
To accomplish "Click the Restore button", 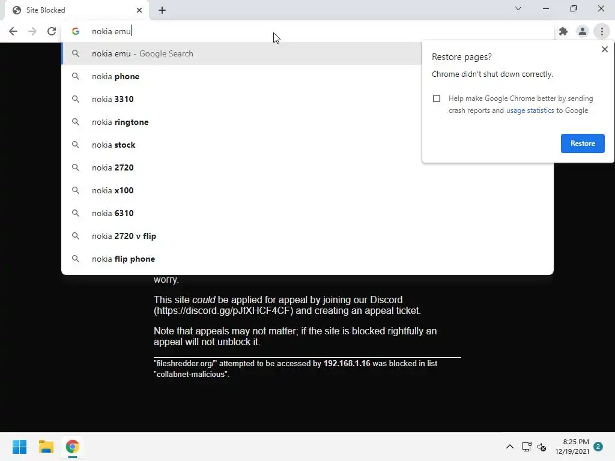I will [583, 143].
